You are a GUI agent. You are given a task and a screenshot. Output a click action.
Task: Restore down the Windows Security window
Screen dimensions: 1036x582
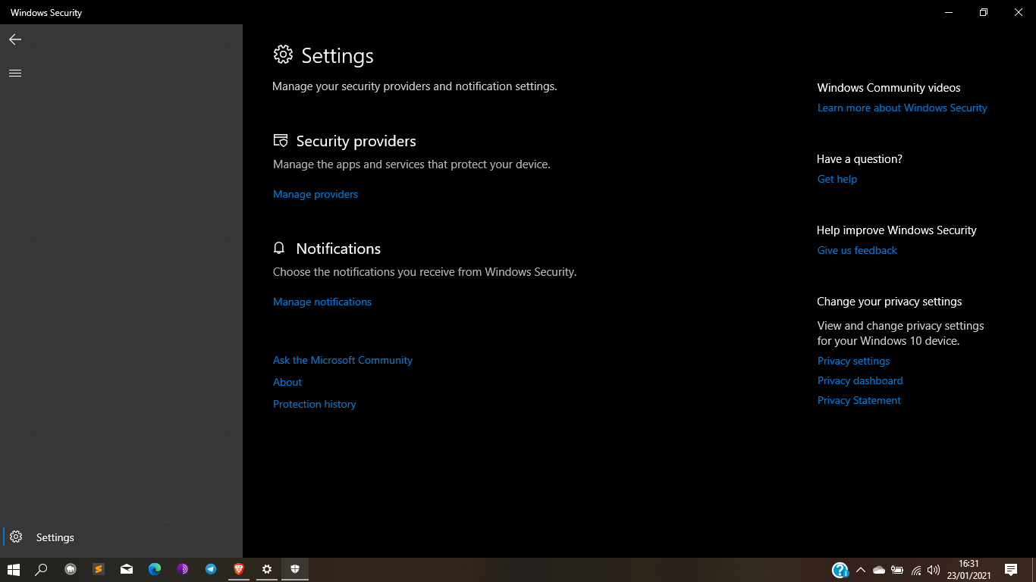[984, 12]
